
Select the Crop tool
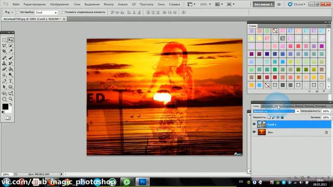(x=4, y=51)
